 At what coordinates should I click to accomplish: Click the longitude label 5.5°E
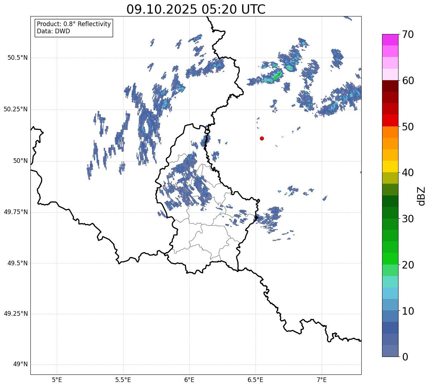click(123, 379)
